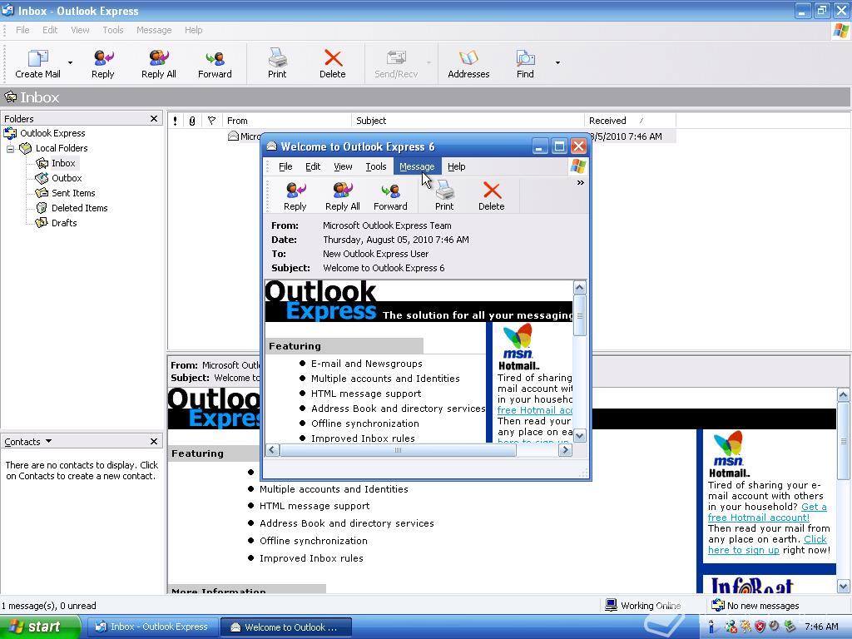This screenshot has width=852, height=639.
Task: Click Delete in Inbox window toolbar
Action: point(333,63)
